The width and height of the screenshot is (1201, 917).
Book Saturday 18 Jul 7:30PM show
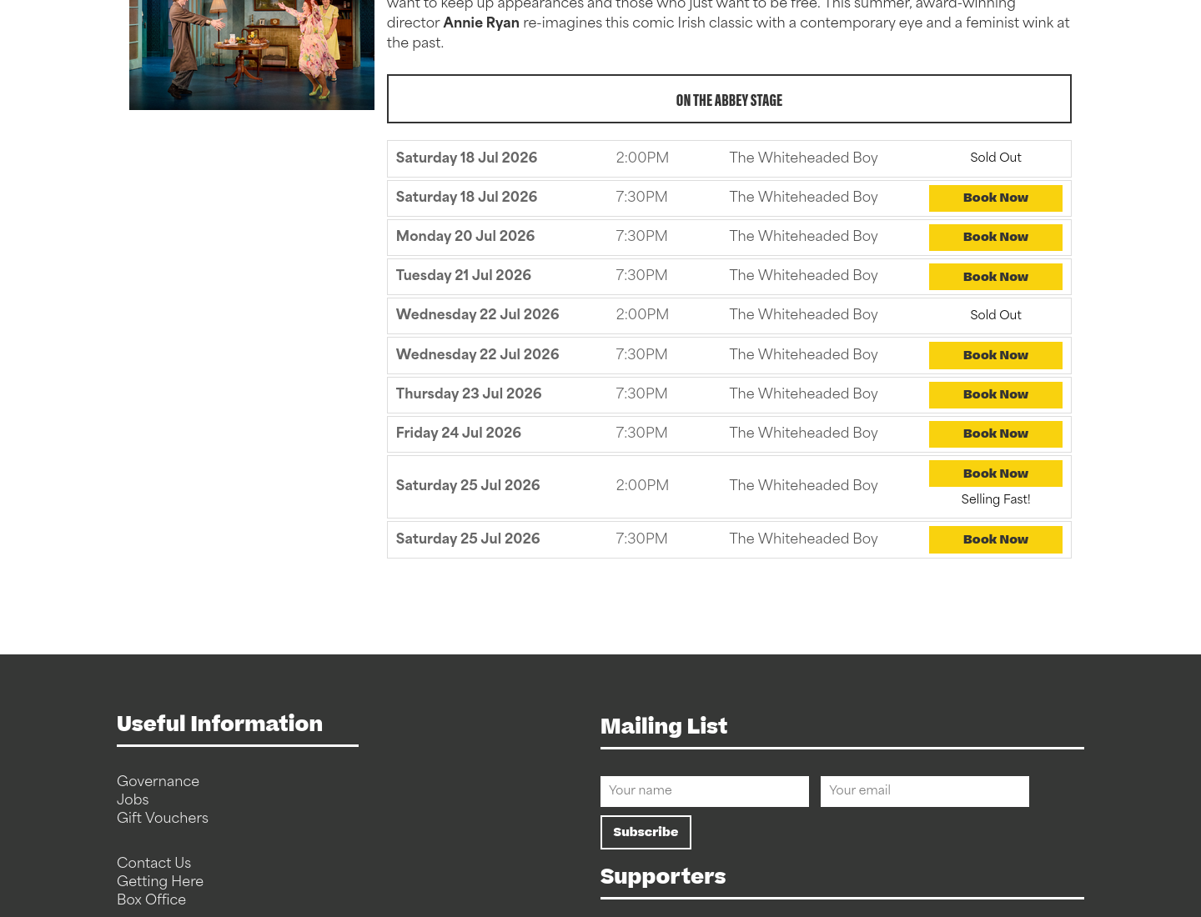[995, 198]
